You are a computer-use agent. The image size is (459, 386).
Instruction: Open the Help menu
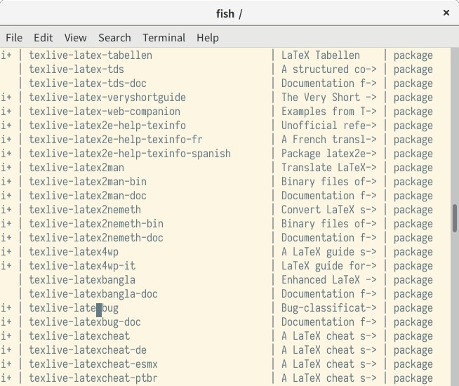point(208,38)
